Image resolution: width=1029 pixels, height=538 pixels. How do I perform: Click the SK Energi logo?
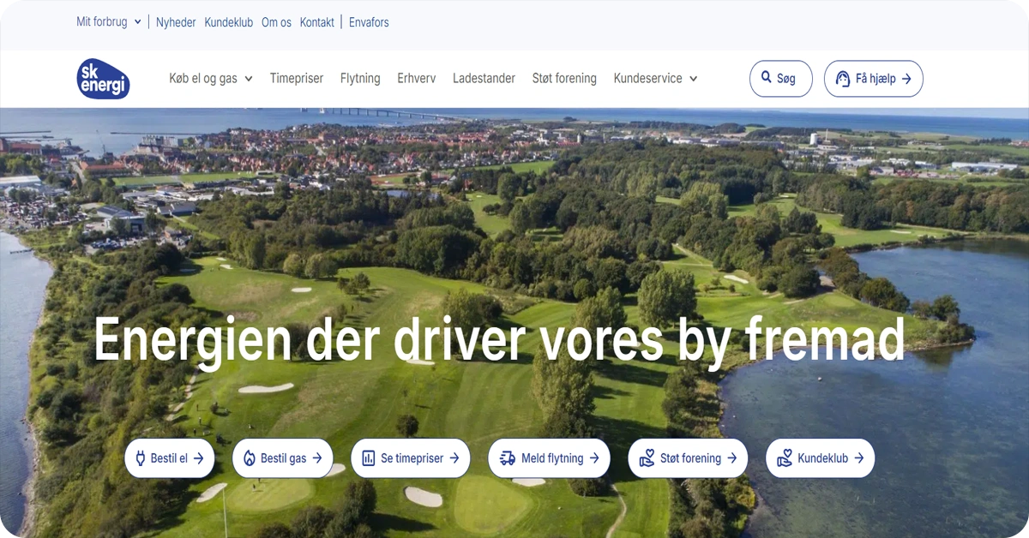click(x=103, y=79)
